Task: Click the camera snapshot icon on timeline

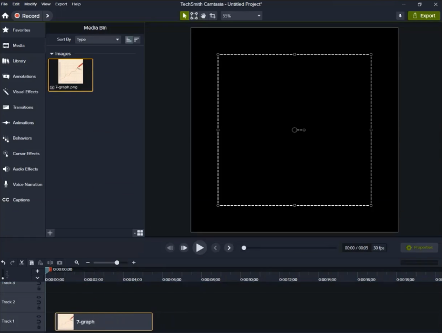Action: [x=59, y=262]
